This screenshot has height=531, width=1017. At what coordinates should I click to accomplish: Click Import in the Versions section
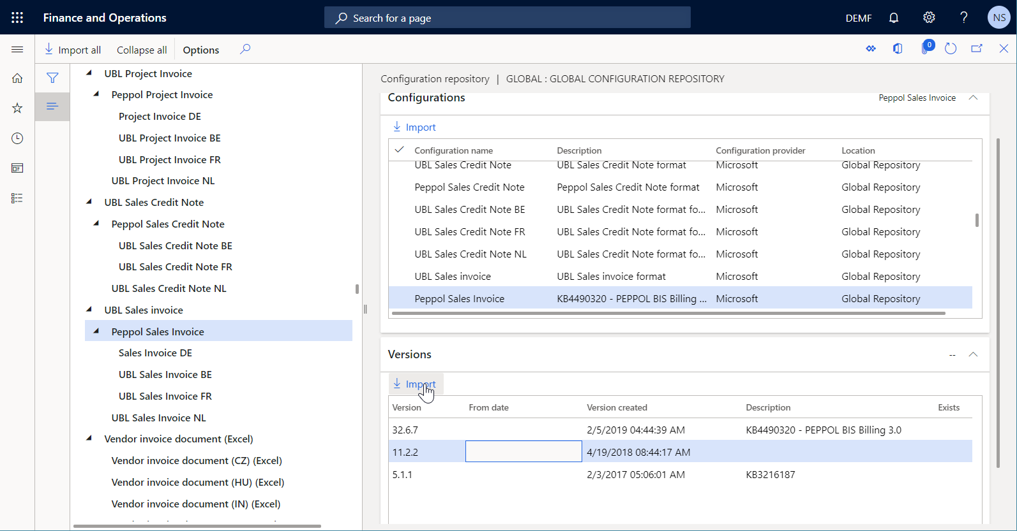click(x=414, y=384)
